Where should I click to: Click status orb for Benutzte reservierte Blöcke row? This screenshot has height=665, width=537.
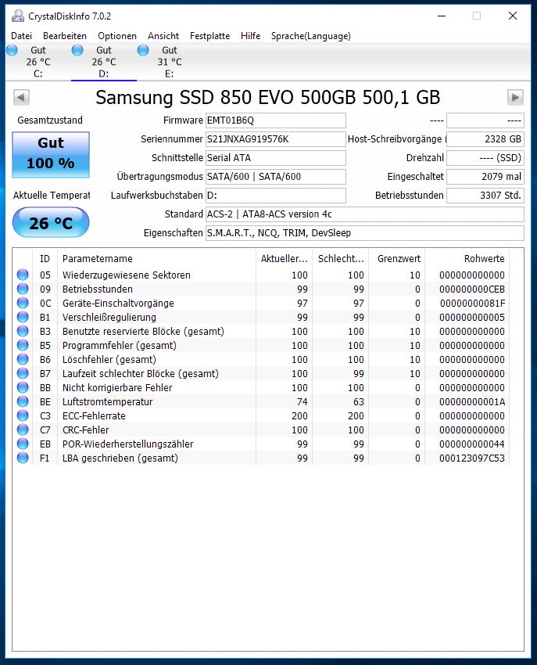coord(23,331)
